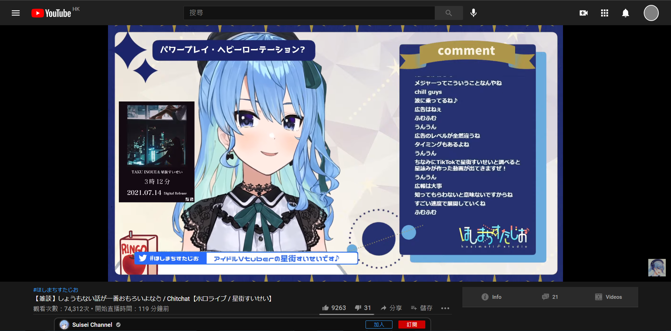Viewport: 671px width, 331px height.
Task: Open the YouTube apps grid
Action: coord(605,13)
